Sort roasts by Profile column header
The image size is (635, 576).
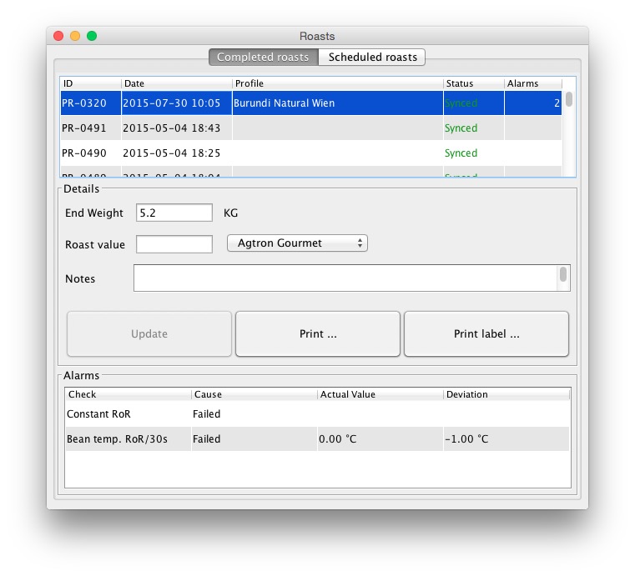338,83
